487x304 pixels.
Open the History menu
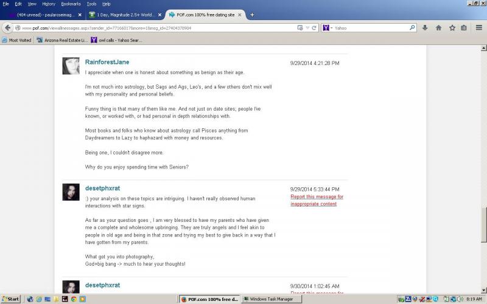click(x=49, y=4)
